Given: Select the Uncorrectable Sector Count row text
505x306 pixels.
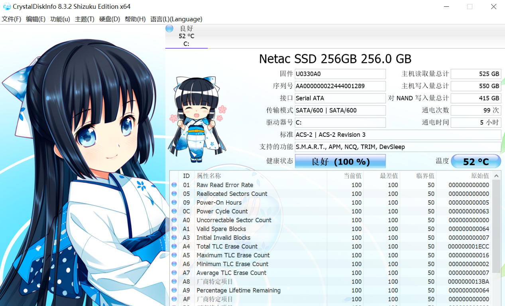Looking at the screenshot, I should coord(234,220).
